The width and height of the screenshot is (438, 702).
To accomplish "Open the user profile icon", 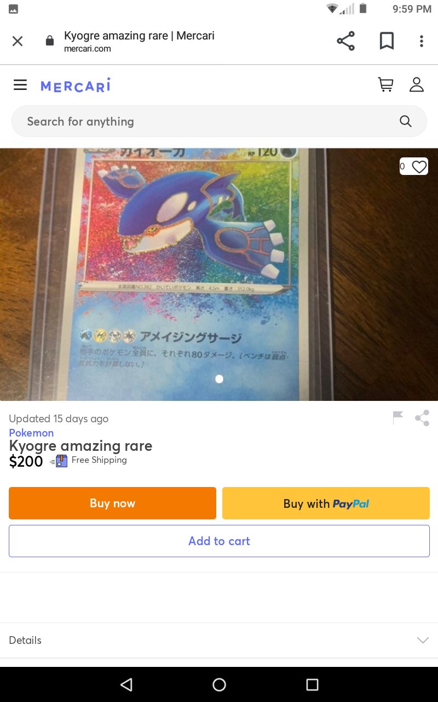I will tap(417, 84).
